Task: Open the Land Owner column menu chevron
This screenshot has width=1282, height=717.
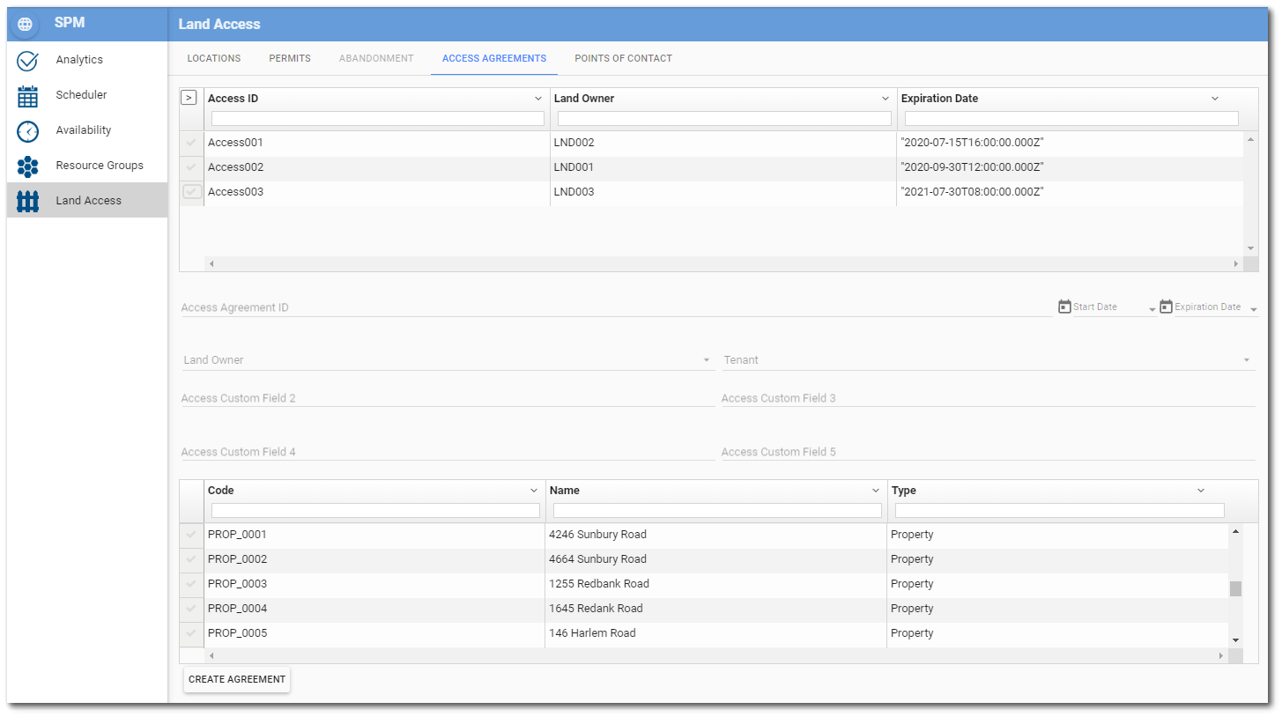Action: coord(886,99)
